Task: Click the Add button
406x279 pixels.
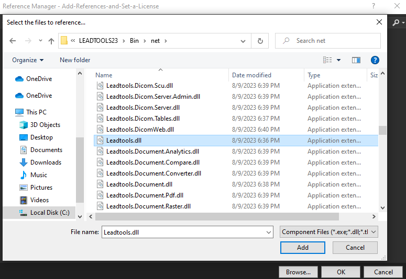Action: coord(302,248)
